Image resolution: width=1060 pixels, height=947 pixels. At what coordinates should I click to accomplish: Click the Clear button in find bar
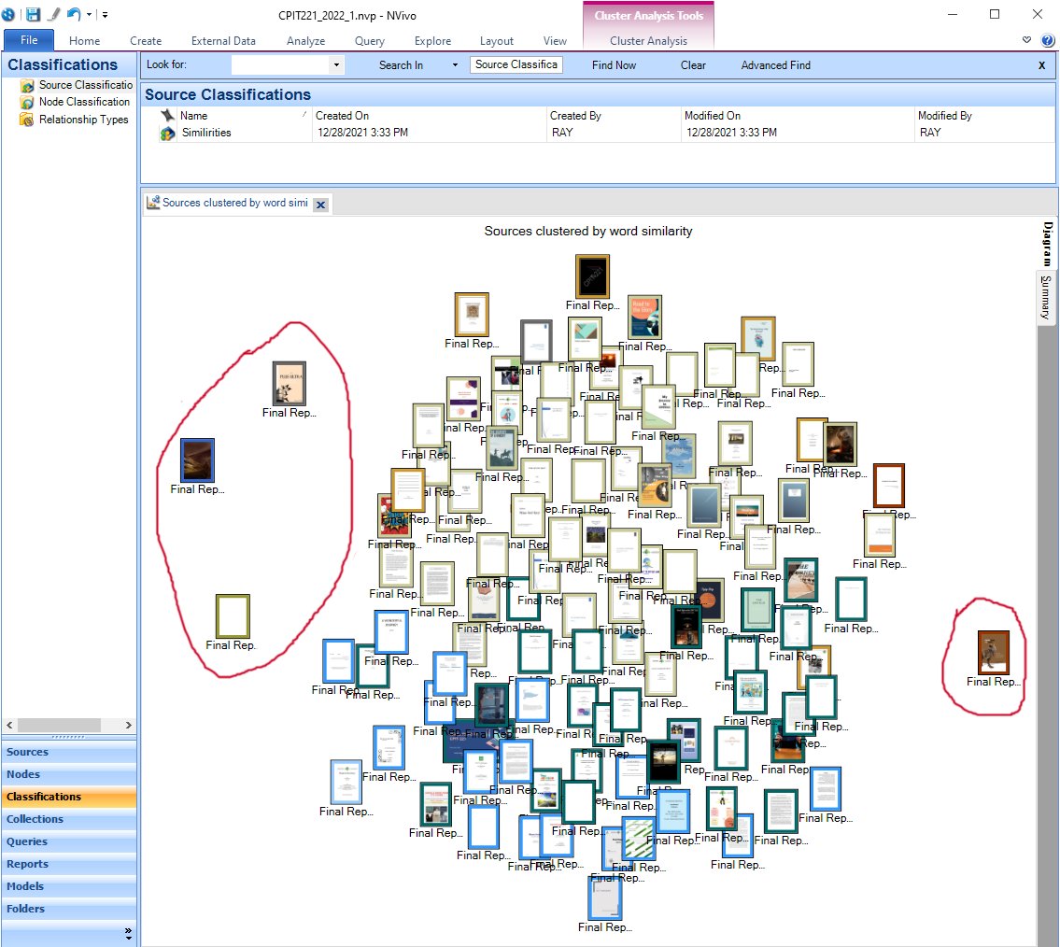[x=693, y=64]
